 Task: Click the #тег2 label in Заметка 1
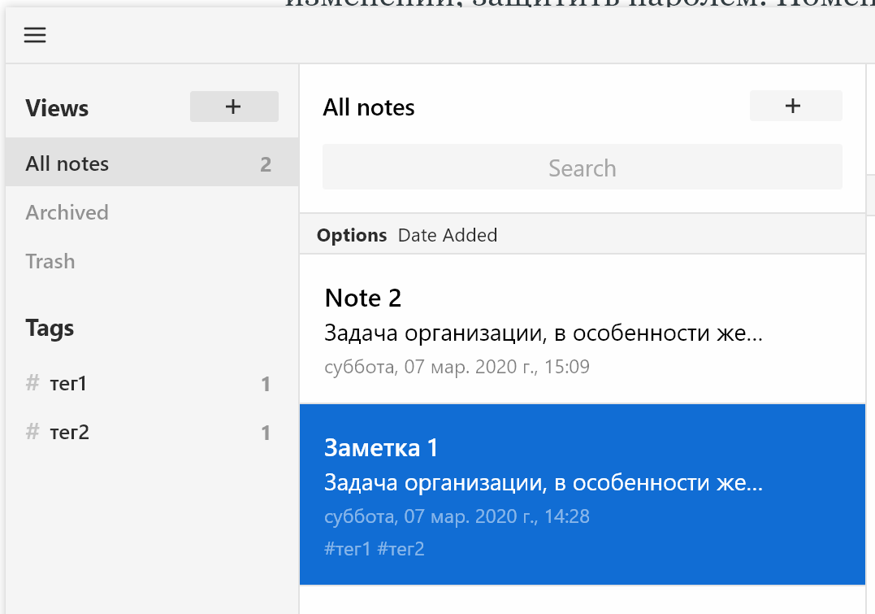[x=401, y=549]
